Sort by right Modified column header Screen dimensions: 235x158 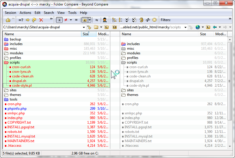point(221,34)
